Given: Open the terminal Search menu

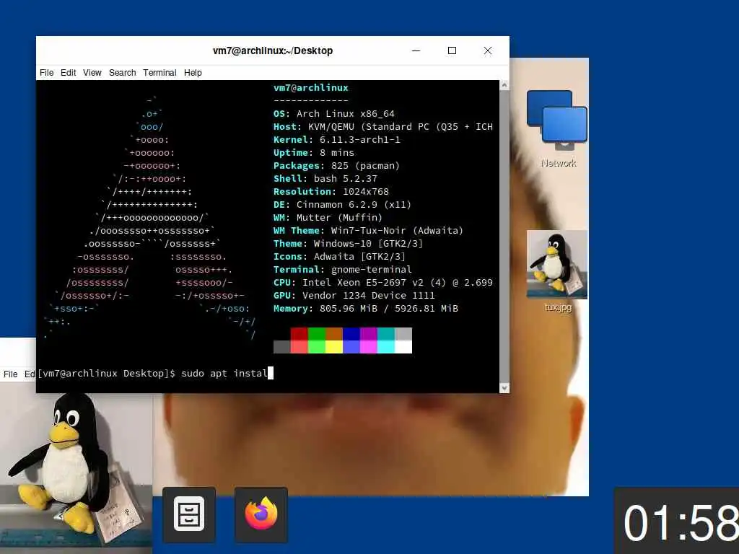Looking at the screenshot, I should [122, 73].
